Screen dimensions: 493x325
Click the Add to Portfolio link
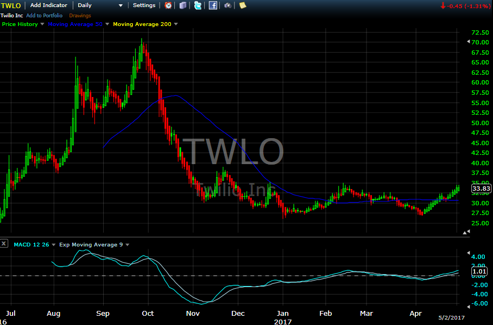pyautogui.click(x=45, y=15)
